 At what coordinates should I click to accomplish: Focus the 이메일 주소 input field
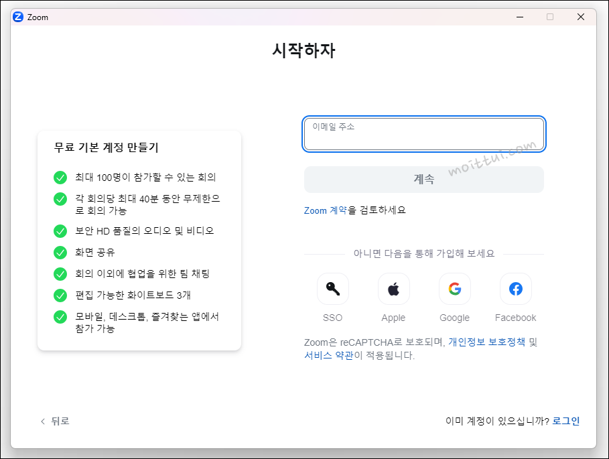pos(424,134)
